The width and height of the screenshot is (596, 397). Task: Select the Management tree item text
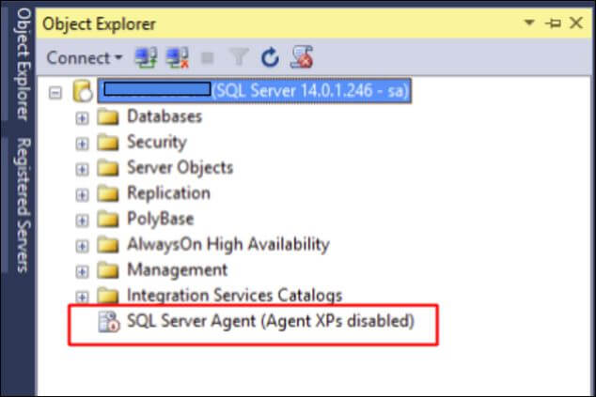tap(177, 270)
